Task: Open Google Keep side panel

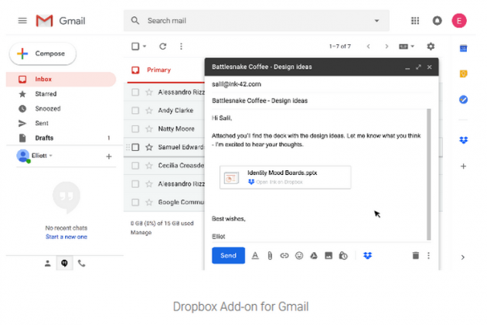Action: [463, 74]
